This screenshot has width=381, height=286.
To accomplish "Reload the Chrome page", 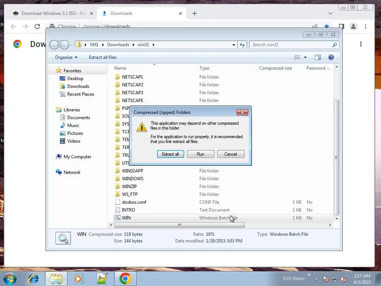I will [x=37, y=26].
